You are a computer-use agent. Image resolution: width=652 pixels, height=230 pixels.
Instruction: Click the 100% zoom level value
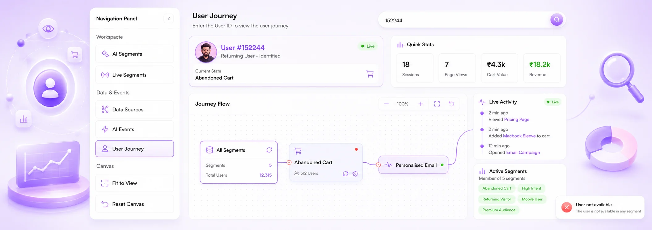(403, 104)
